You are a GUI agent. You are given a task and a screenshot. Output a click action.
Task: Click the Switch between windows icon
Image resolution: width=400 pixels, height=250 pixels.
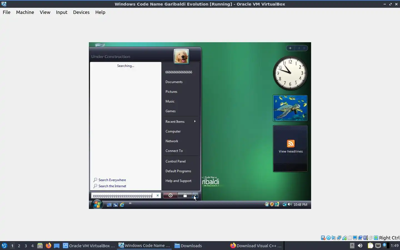point(116,205)
